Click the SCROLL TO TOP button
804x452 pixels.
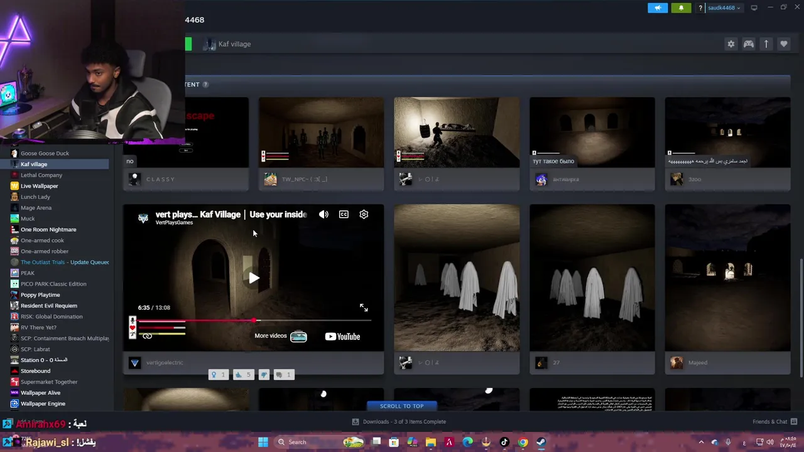coord(401,406)
